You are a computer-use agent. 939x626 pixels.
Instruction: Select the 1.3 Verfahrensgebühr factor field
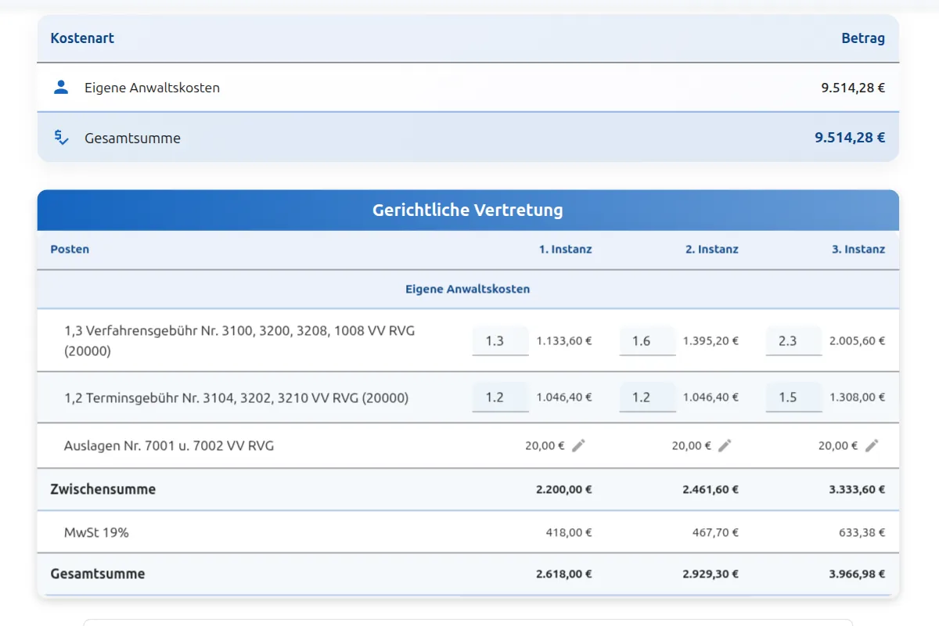click(x=500, y=340)
